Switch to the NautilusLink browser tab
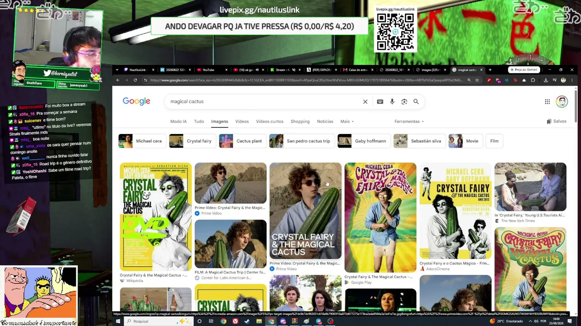The image size is (581, 326). coord(140,70)
